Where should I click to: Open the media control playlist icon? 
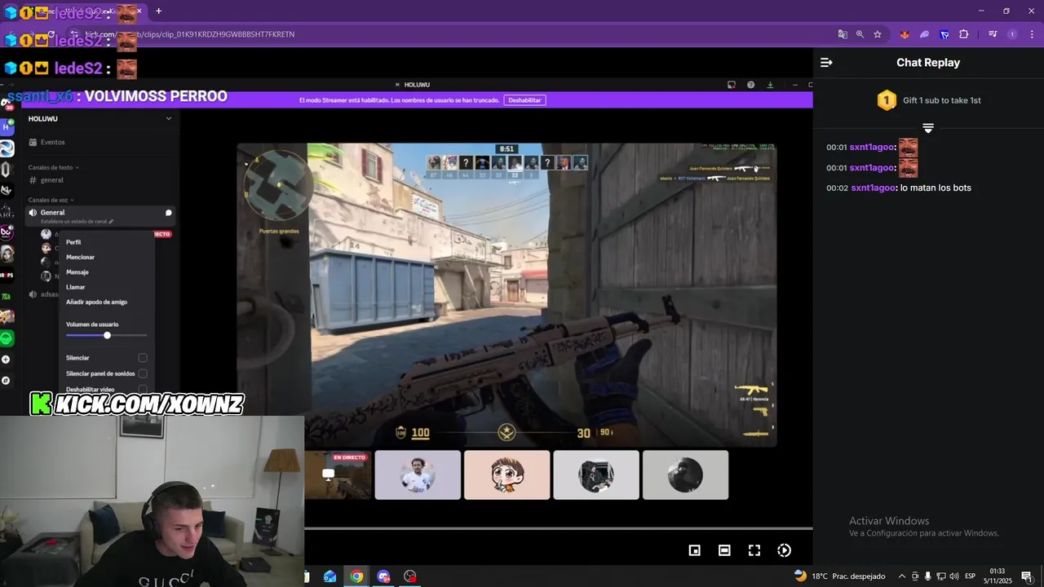coord(993,34)
